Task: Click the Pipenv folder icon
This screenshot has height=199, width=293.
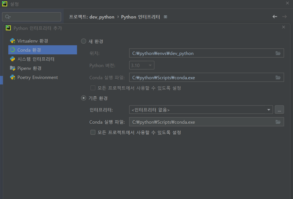Action: pos(12,68)
